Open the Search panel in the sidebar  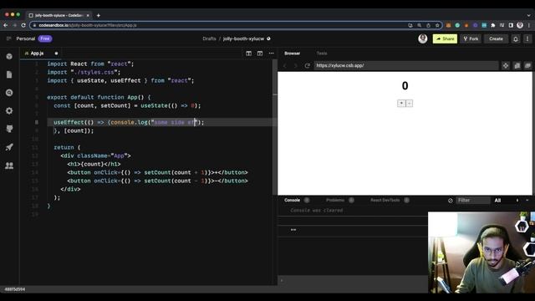9,93
